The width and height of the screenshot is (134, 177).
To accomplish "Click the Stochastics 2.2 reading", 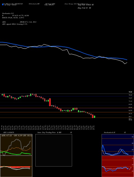I will tap(8, 13).
